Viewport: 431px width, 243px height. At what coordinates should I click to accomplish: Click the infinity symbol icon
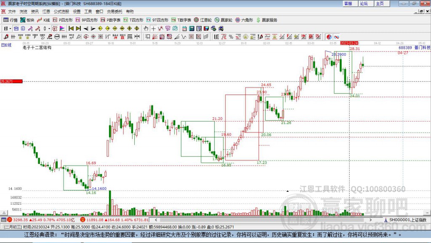click(x=336, y=37)
